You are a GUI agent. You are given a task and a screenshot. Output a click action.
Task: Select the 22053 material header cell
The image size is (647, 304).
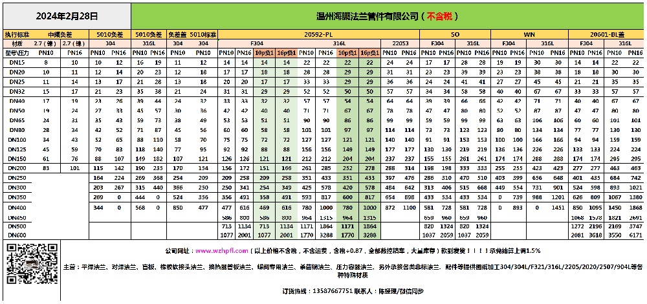[x=401, y=43]
